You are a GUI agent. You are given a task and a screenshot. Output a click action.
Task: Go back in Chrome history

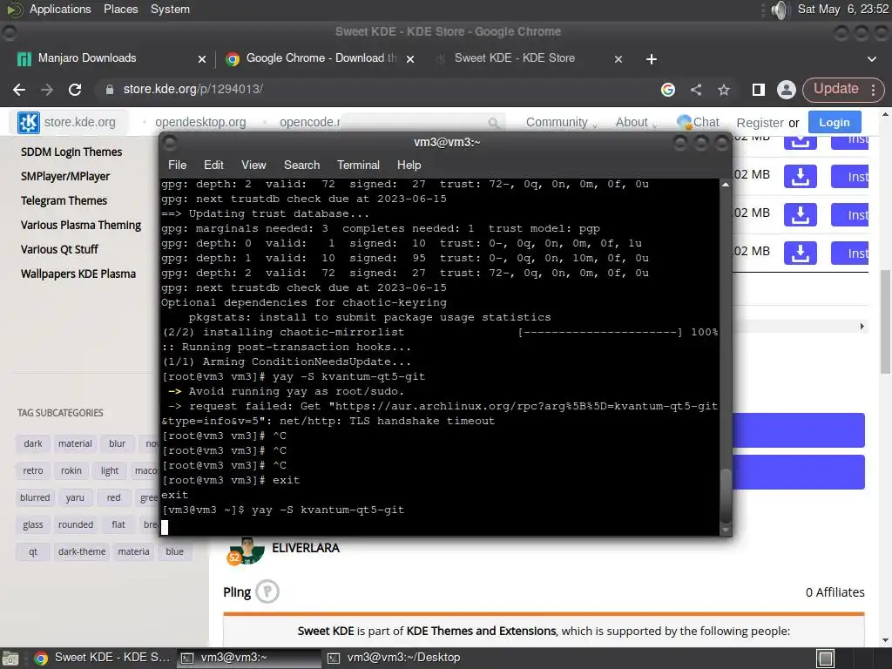pos(19,90)
